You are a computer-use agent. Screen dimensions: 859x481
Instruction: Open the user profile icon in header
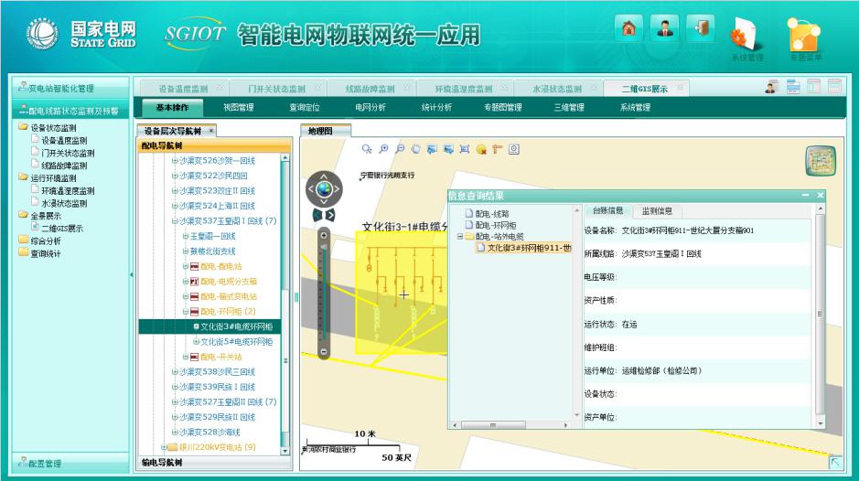665,28
